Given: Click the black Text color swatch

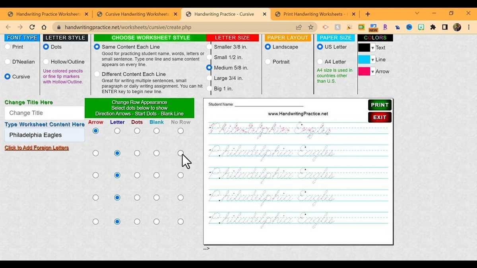Looking at the screenshot, I should pyautogui.click(x=364, y=48).
